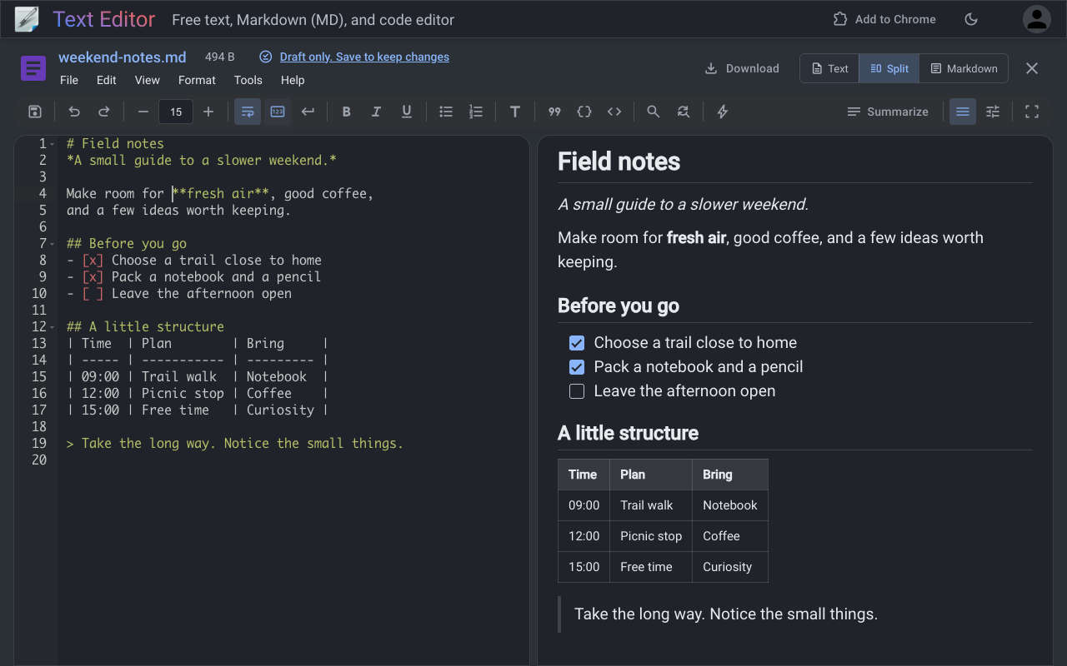Image resolution: width=1067 pixels, height=666 pixels.
Task: Apply italic formatting
Action: tap(376, 112)
